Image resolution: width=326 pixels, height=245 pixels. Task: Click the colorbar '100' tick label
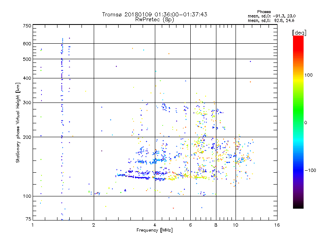(308, 75)
